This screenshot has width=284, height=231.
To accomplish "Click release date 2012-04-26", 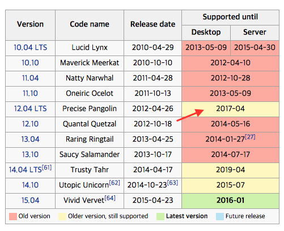I will tap(152, 109).
